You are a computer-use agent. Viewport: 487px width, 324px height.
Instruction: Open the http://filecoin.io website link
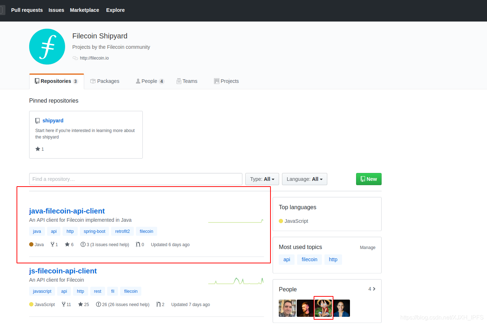[x=94, y=58]
